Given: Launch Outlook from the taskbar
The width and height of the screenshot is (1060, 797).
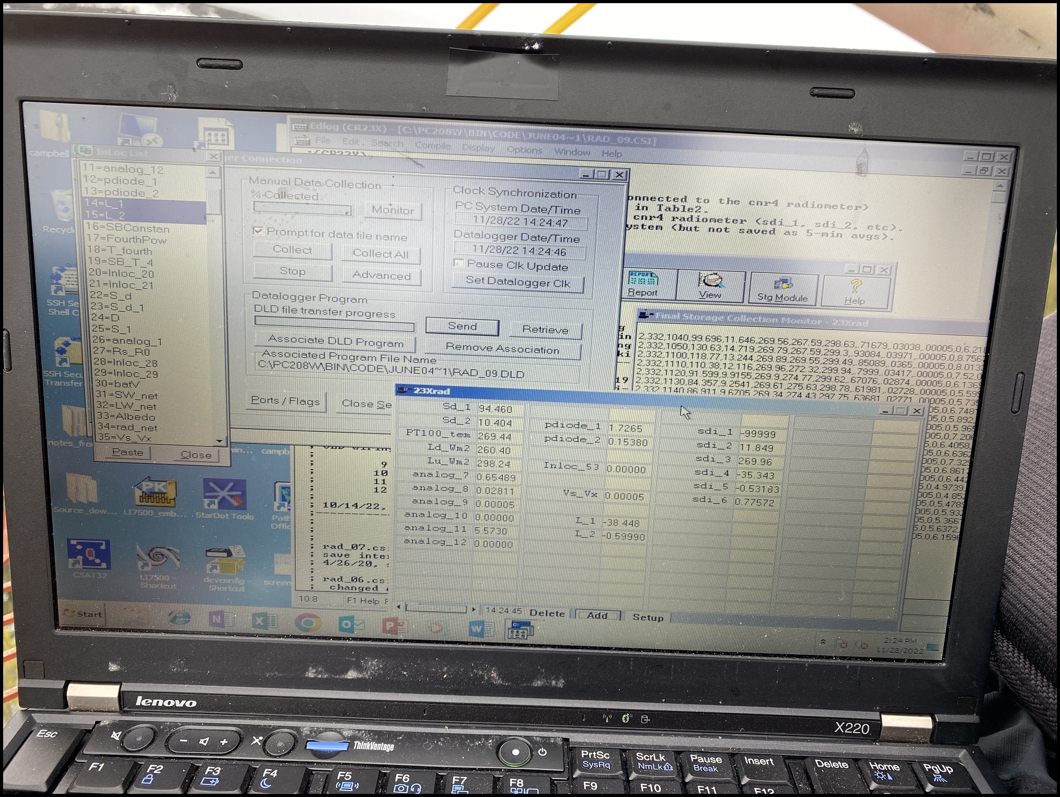Looking at the screenshot, I should 350,624.
